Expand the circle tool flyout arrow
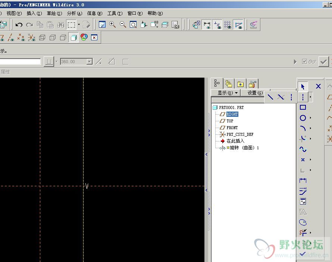Viewport: 332px width, 262px height. 310,118
